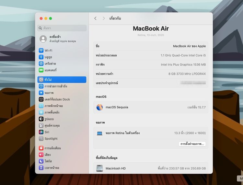
Task: Click memory value 8 GB 3733 MHz LPDDR4X
Action: click(x=187, y=74)
